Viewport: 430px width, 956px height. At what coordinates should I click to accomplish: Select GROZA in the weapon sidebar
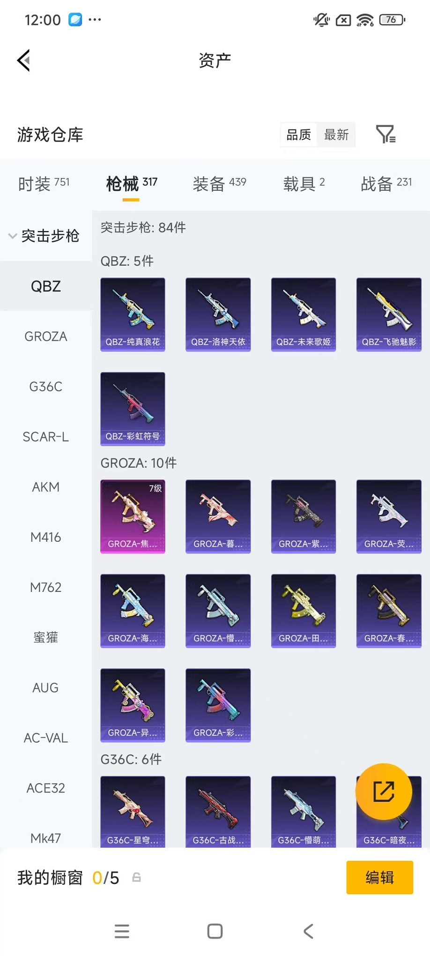(46, 336)
